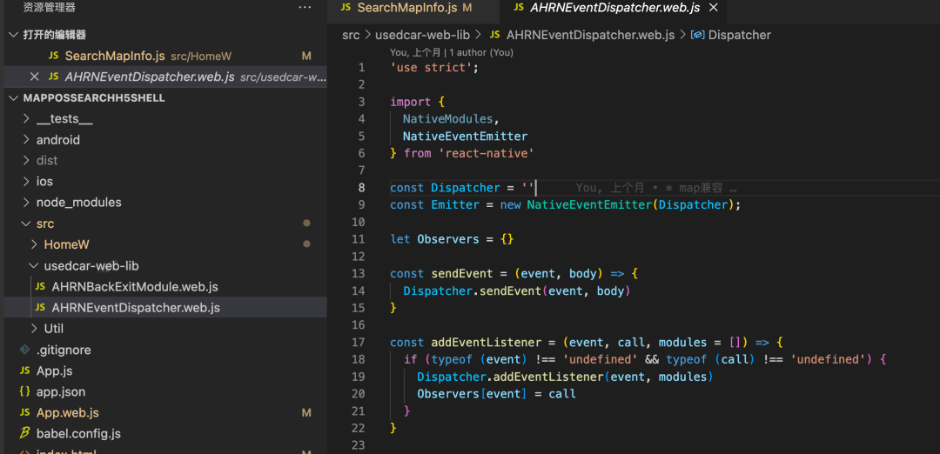Click JS icon on AHRNEventDispatcher.web.js tab
The width and height of the screenshot is (940, 454).
coord(518,7)
